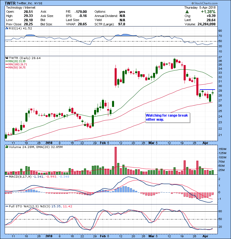Click the MACD signal value -0.993 in red

pos(51,177)
